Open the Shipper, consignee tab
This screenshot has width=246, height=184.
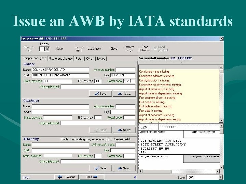tap(35, 58)
